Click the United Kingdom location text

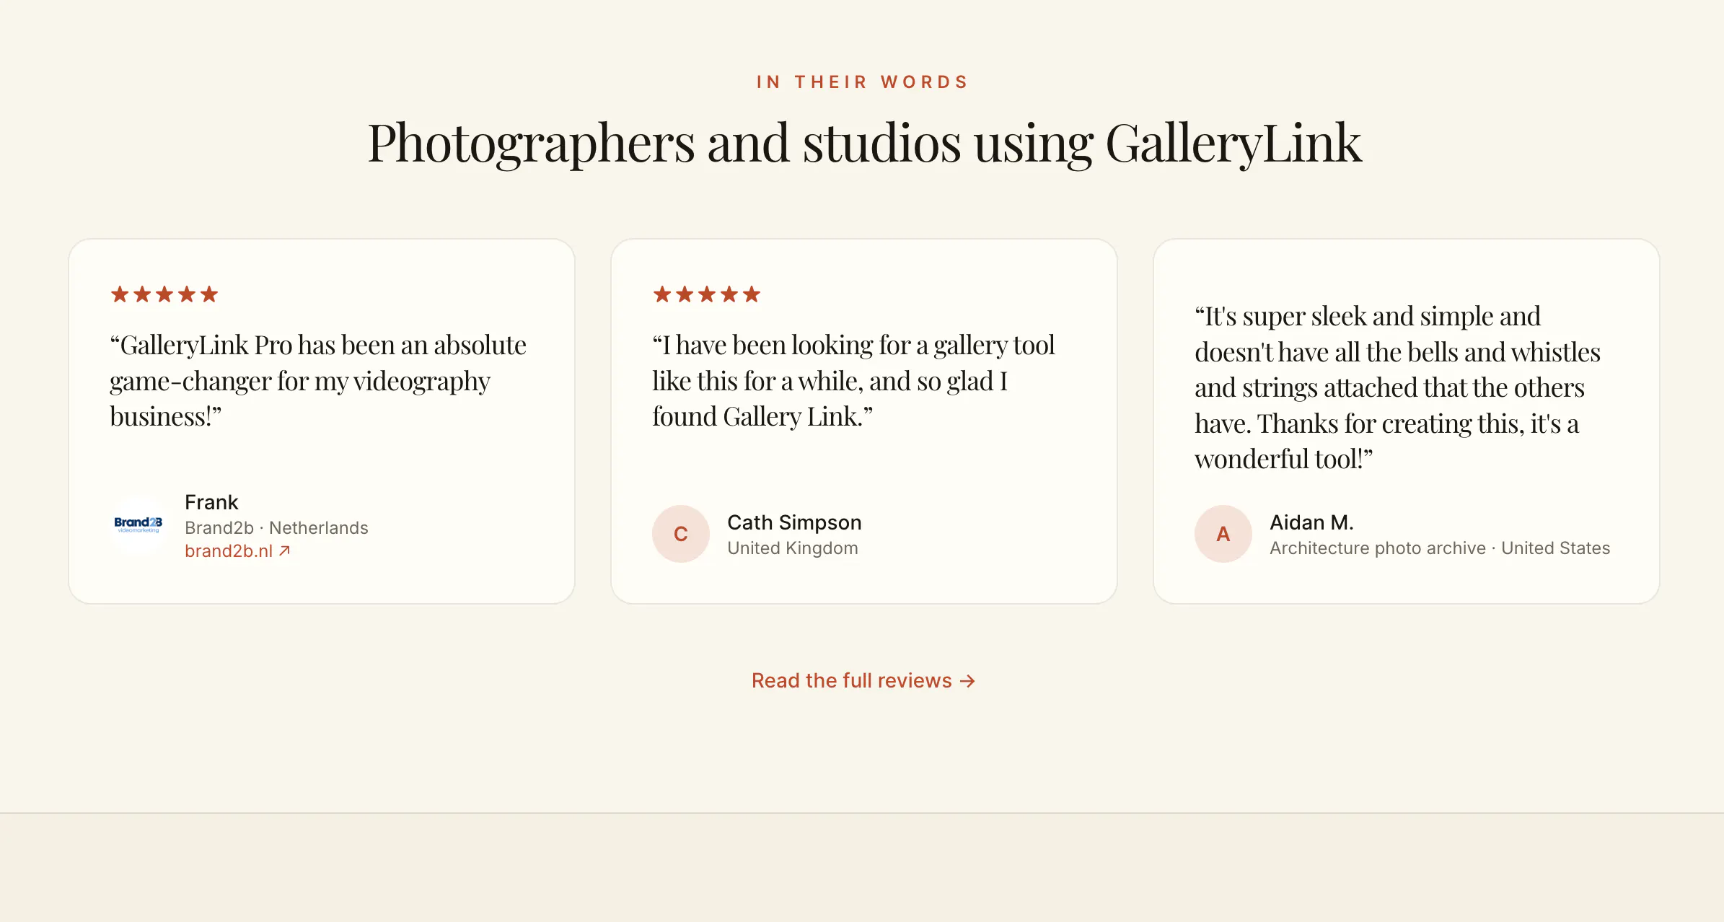(x=793, y=548)
